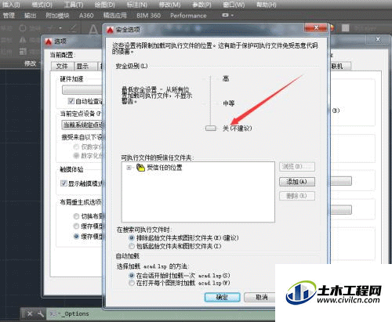Open the 窗口(W) menu
Viewport: 392px width, 322px height.
[234, 5]
